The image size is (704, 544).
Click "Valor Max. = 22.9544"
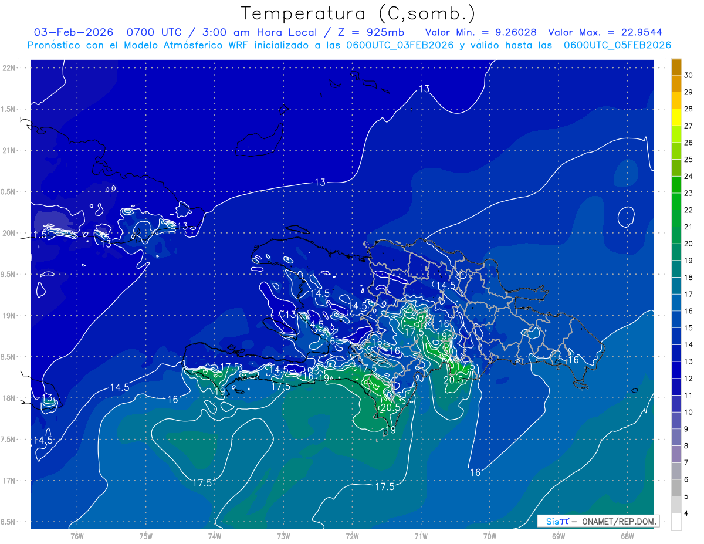tap(605, 32)
